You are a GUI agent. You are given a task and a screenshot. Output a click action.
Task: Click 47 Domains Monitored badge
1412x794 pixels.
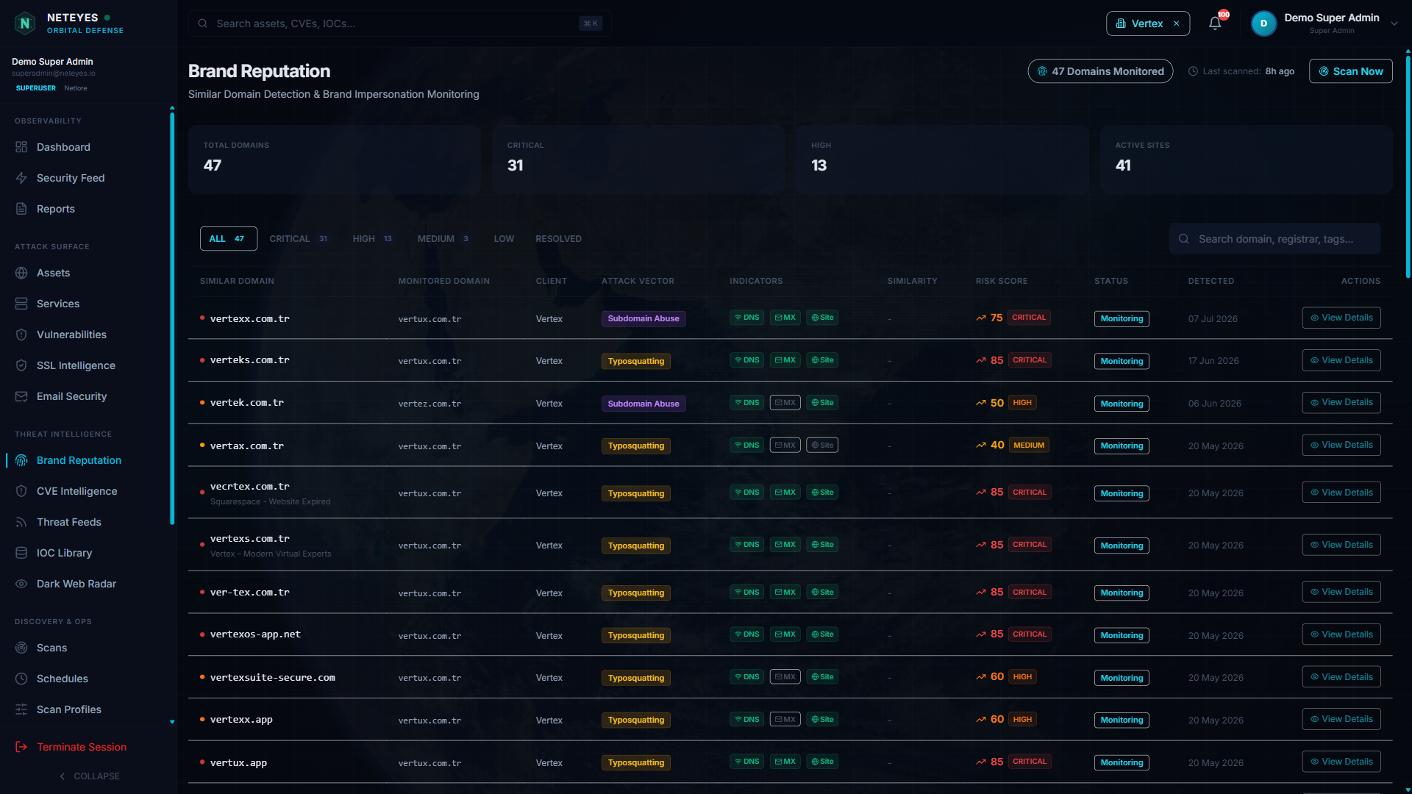1100,71
